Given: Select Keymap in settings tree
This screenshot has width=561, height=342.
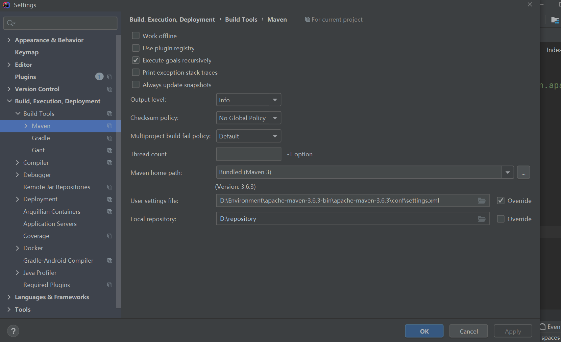Looking at the screenshot, I should [x=27, y=52].
